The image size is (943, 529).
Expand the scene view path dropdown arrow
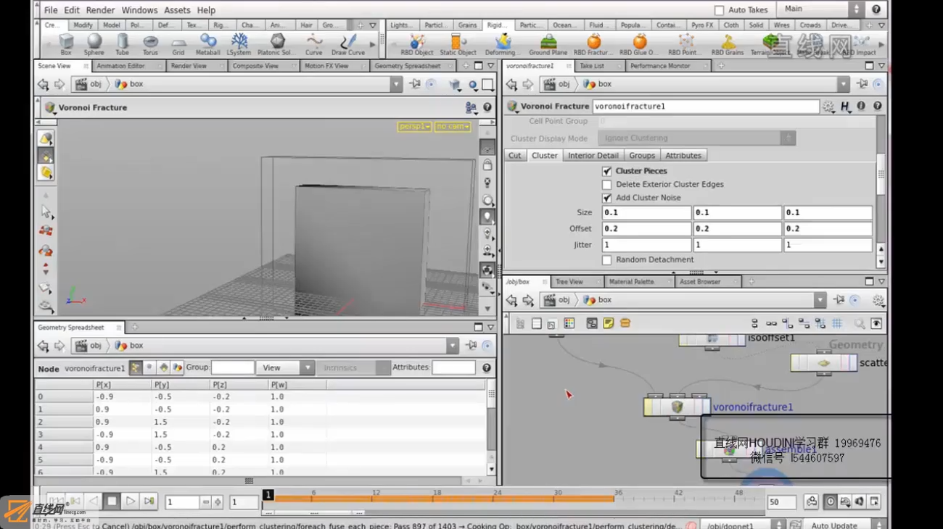point(396,84)
